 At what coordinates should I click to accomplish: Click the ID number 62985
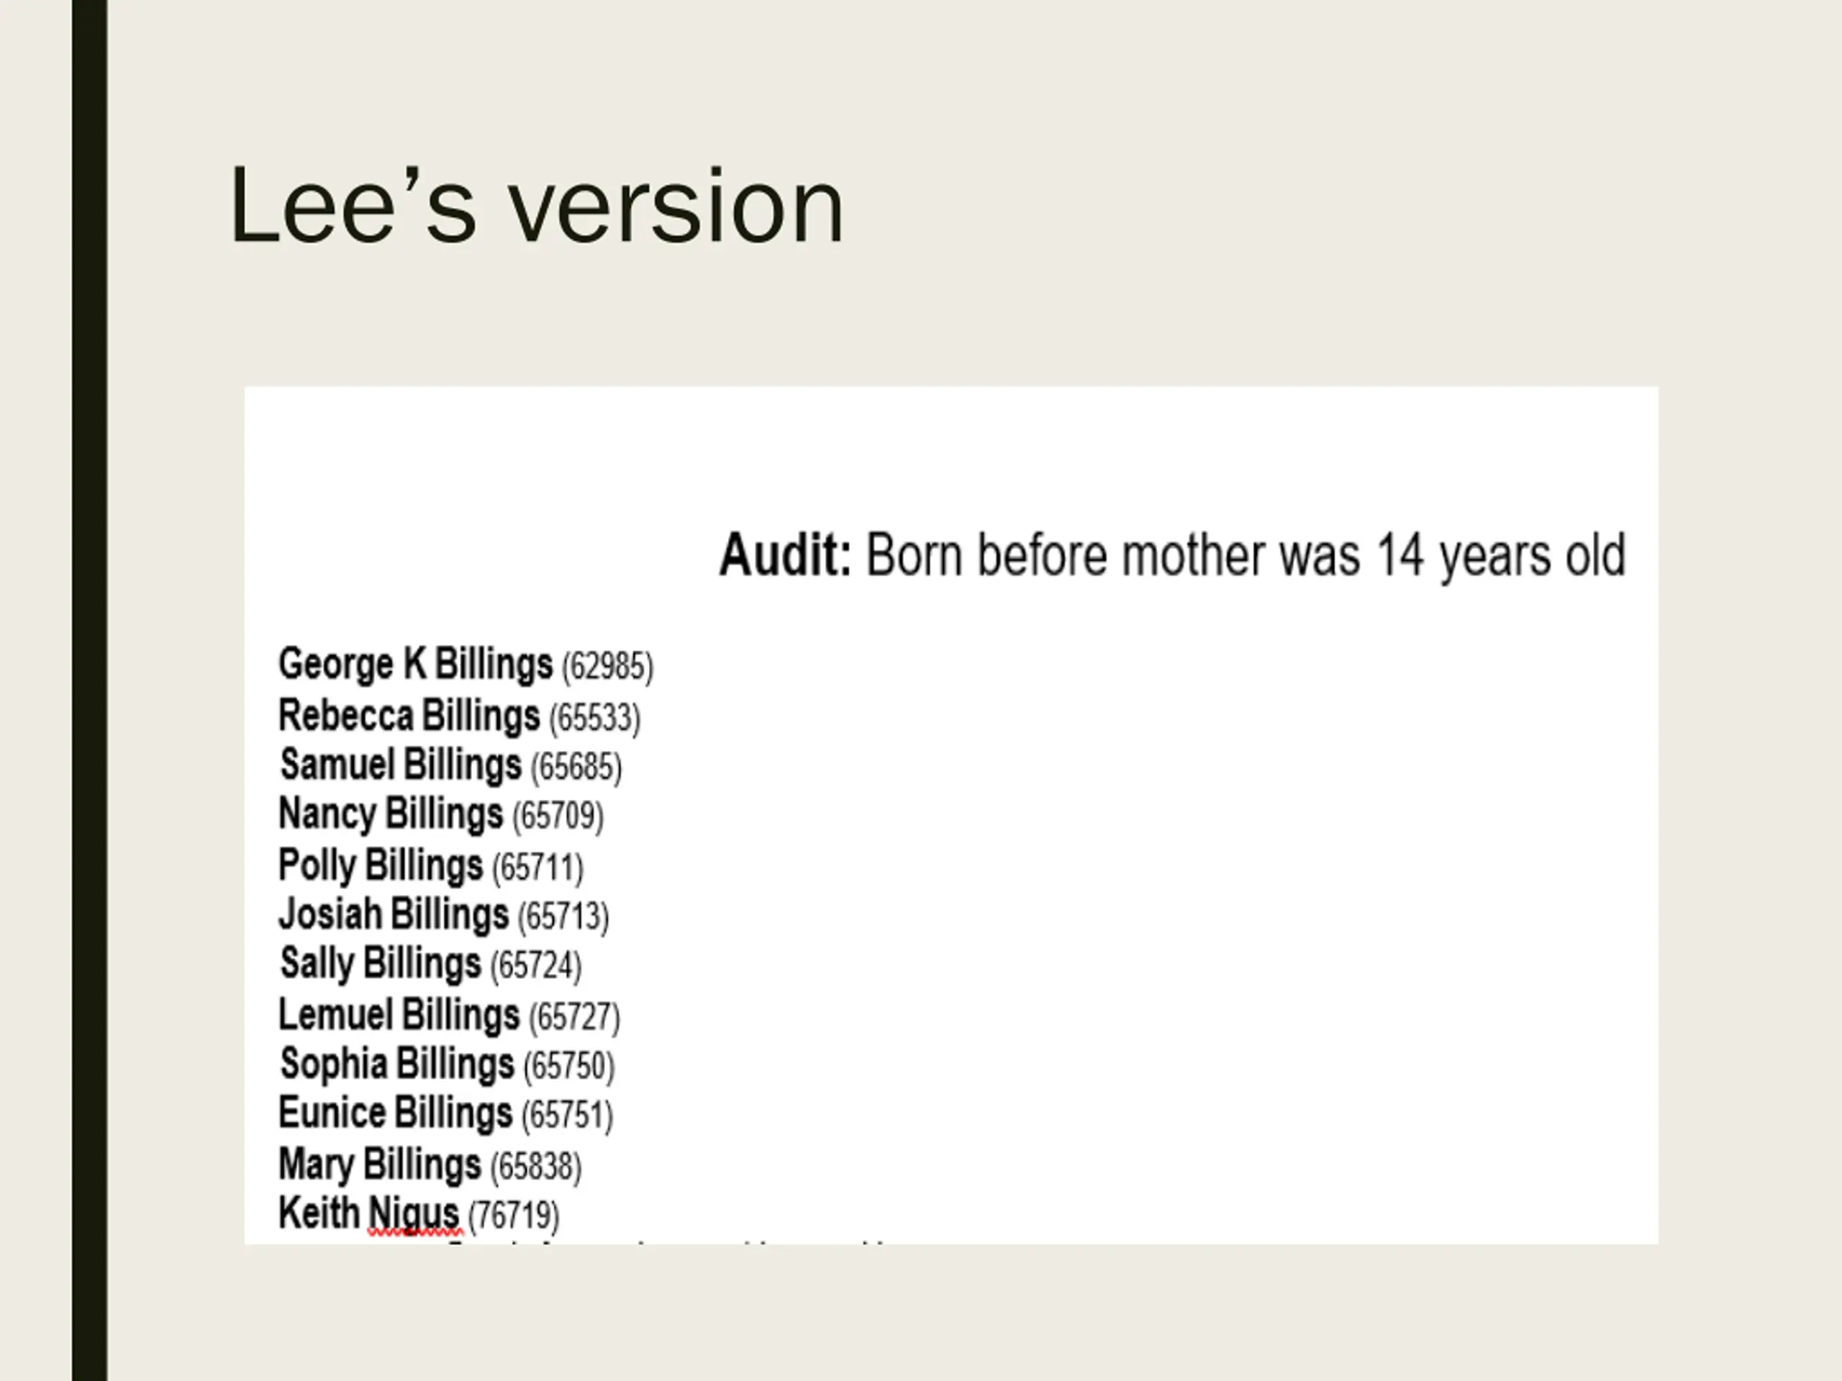click(x=608, y=667)
